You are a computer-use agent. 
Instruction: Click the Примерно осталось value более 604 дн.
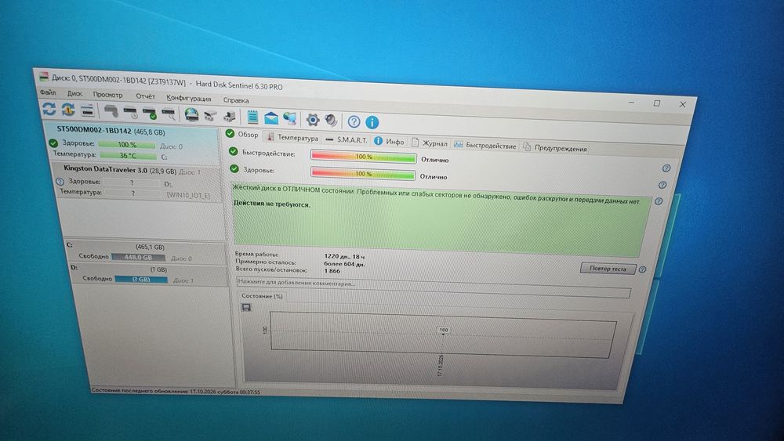(344, 264)
